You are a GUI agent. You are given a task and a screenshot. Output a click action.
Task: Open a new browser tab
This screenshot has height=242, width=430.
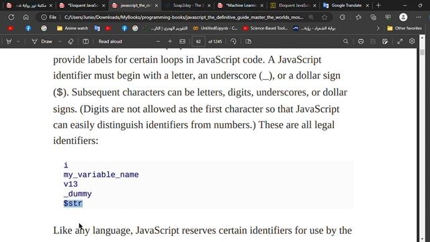[378, 5]
